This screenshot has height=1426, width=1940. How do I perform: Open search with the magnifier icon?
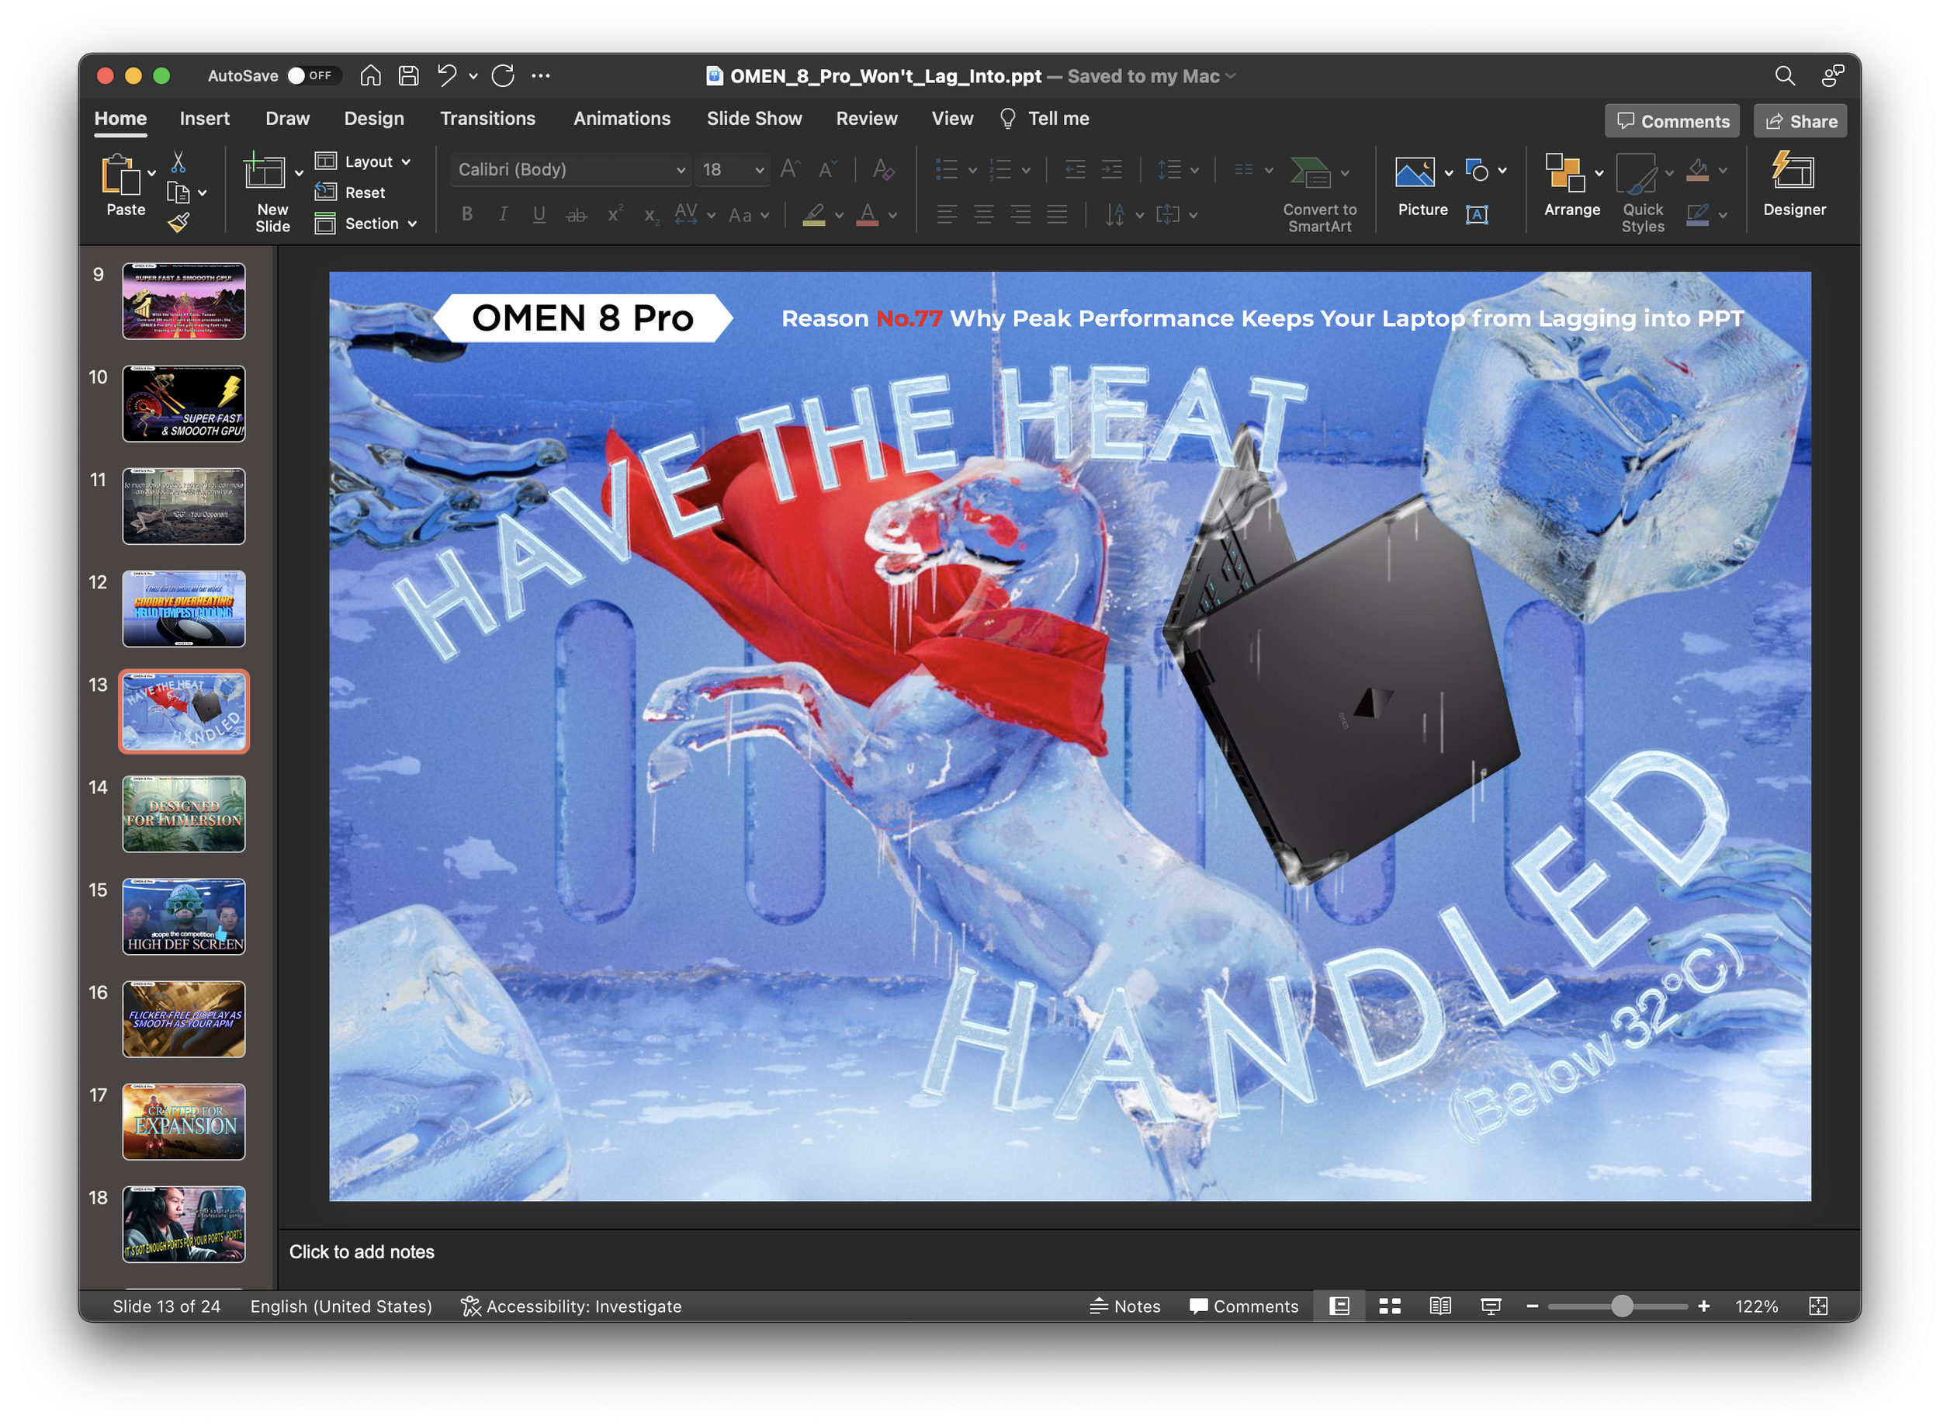tap(1785, 76)
